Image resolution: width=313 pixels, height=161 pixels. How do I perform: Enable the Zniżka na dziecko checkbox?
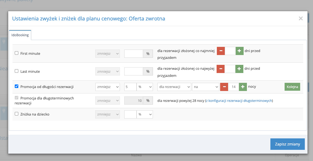pyautogui.click(x=17, y=114)
